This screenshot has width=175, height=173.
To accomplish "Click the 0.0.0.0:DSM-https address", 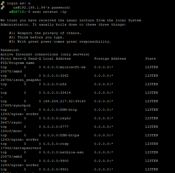I will pyautogui.click(x=61, y=135).
